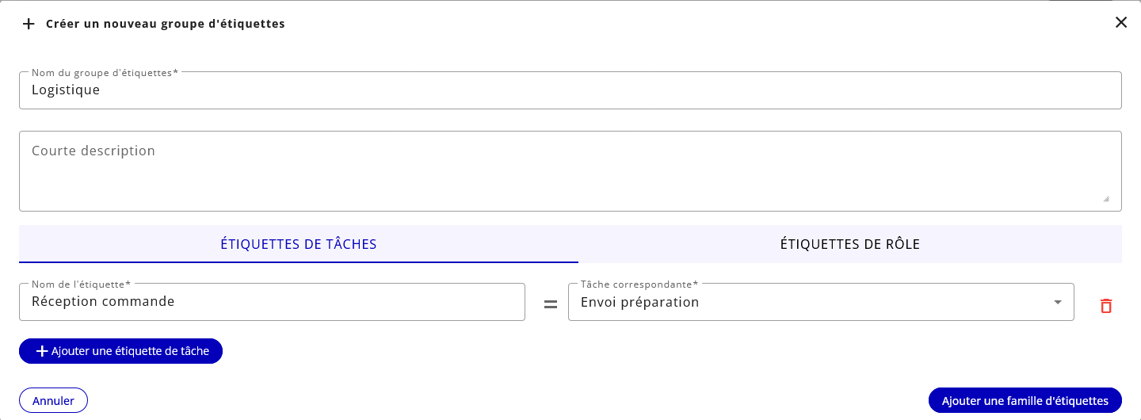The width and height of the screenshot is (1141, 420).
Task: Click plus icon in add task label button
Action: 43,351
